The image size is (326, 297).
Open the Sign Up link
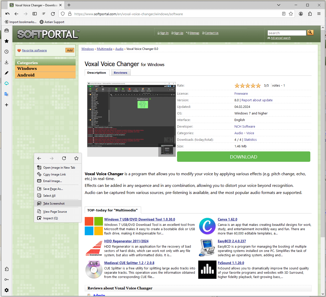[x=179, y=33]
